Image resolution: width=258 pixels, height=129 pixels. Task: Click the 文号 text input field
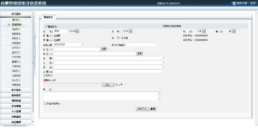(61, 31)
